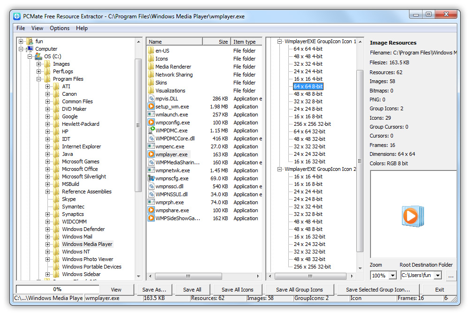The width and height of the screenshot is (470, 315).
Task: Click the Save All button
Action: click(192, 290)
